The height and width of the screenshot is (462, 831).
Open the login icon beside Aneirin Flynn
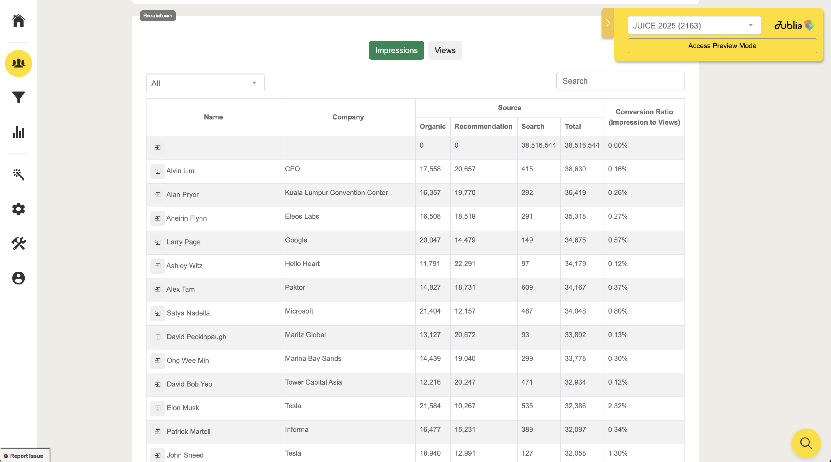(158, 219)
